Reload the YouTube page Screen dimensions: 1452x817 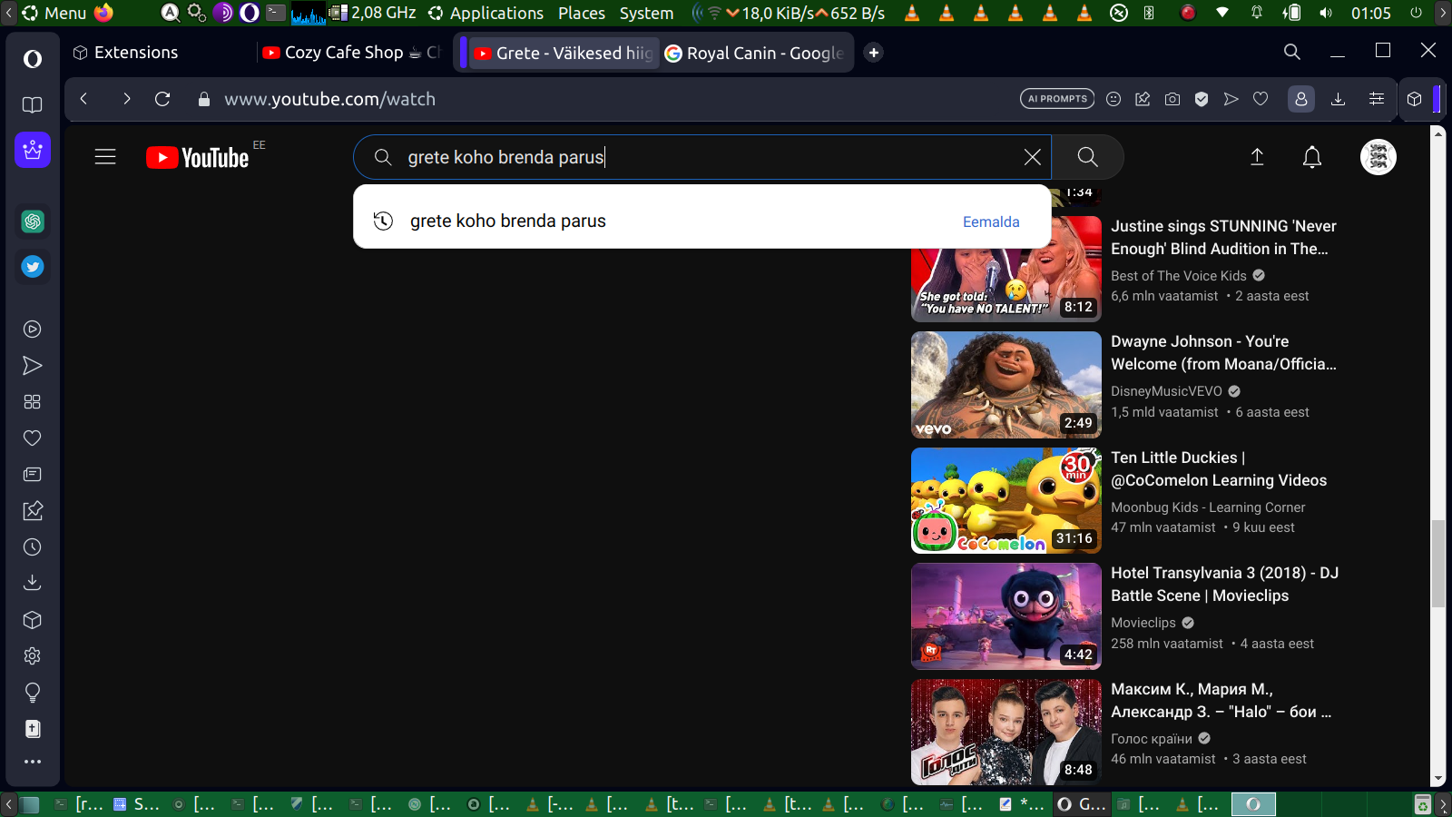(162, 99)
